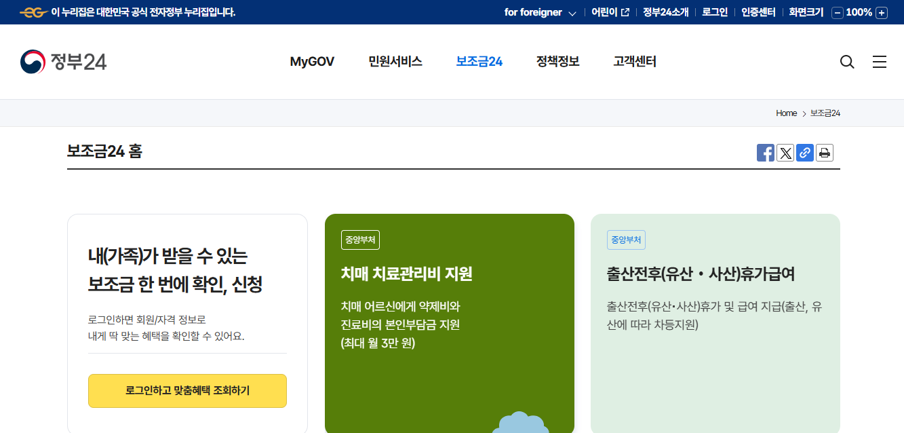This screenshot has height=433, width=904.
Task: Copy page URL using the link icon
Action: click(804, 153)
